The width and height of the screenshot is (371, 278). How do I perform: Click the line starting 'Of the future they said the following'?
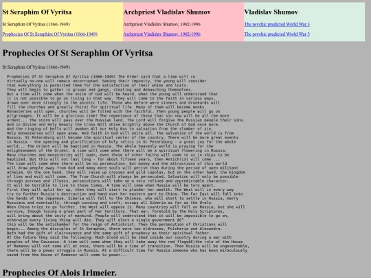coord(119,238)
